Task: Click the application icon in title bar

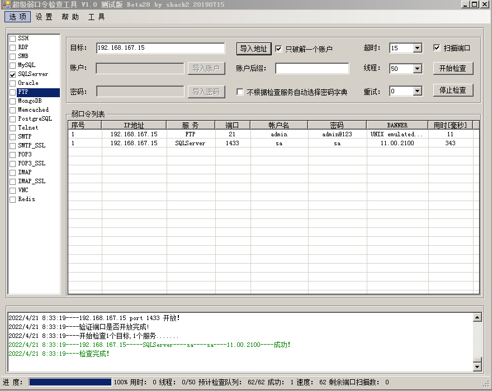Action: (x=6, y=4)
